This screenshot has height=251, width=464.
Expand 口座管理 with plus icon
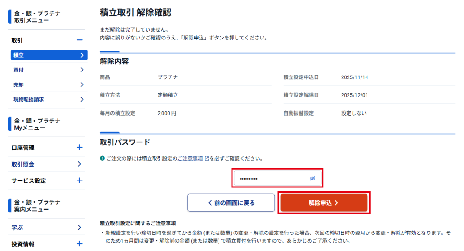click(x=79, y=148)
